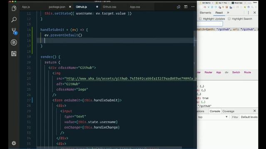Select the React tab in DevTools
The image size is (266, 149).
pyautogui.click(x=219, y=13)
